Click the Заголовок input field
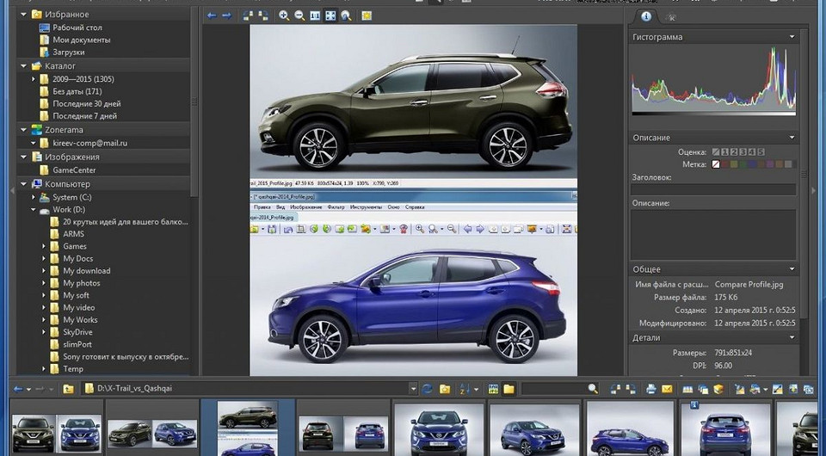This screenshot has height=456, width=826. [x=713, y=189]
